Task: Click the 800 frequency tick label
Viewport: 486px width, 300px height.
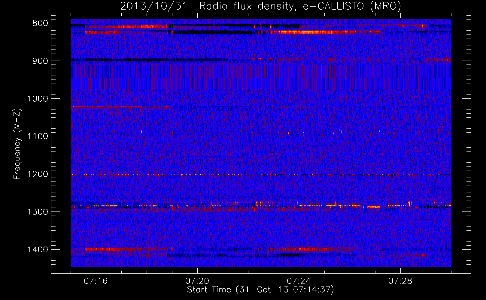Action: [40, 23]
